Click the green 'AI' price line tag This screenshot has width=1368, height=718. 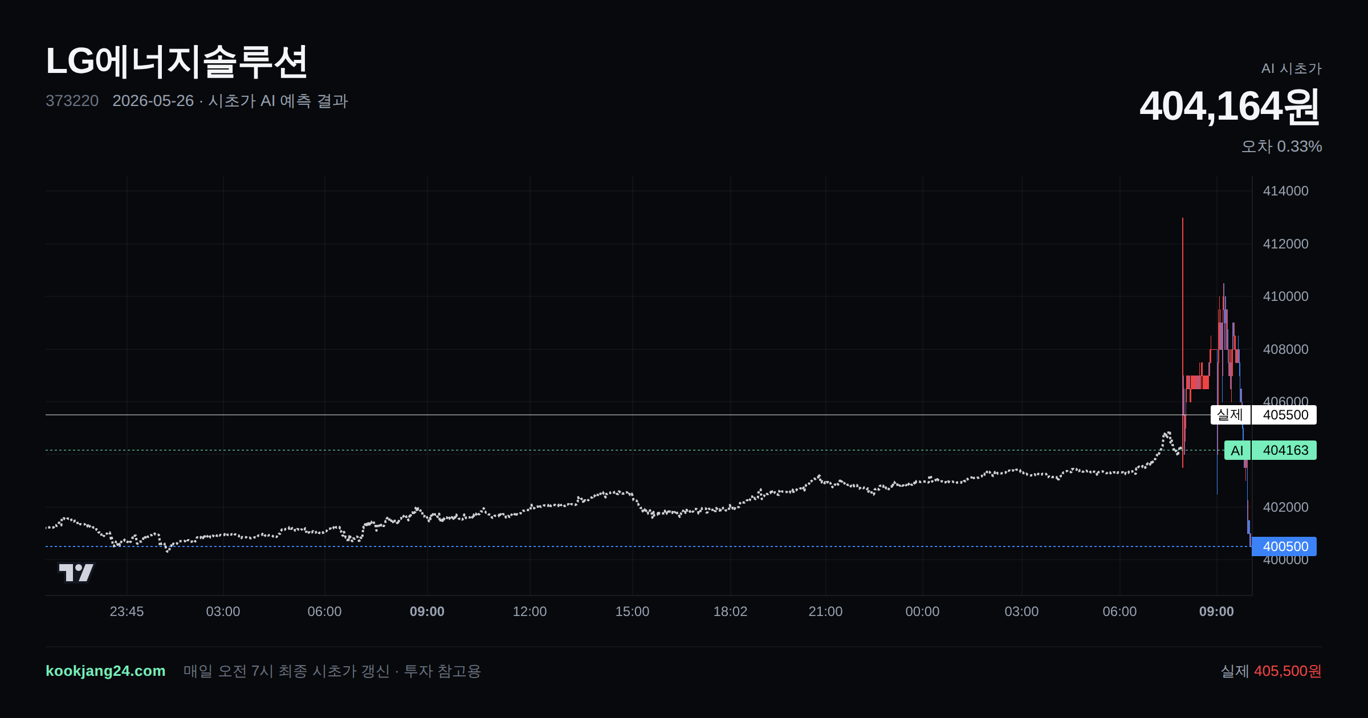[1237, 450]
